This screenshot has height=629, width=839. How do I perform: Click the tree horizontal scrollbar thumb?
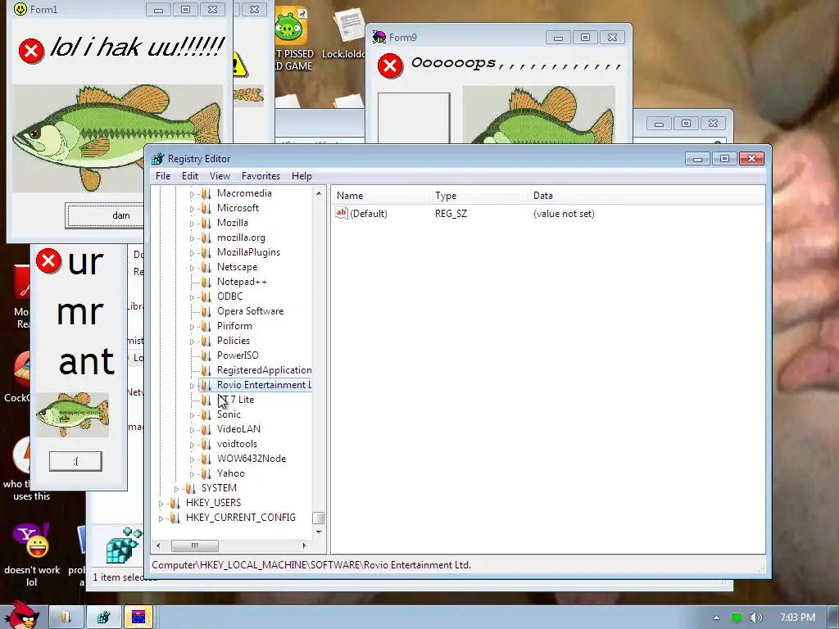click(x=195, y=545)
